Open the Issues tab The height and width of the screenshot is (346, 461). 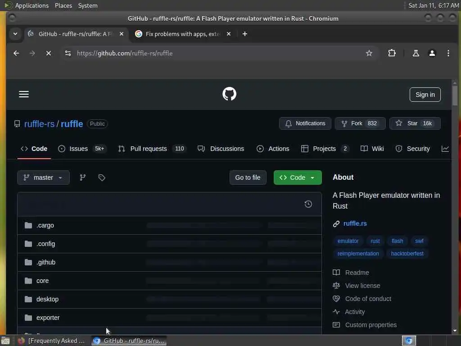82,149
